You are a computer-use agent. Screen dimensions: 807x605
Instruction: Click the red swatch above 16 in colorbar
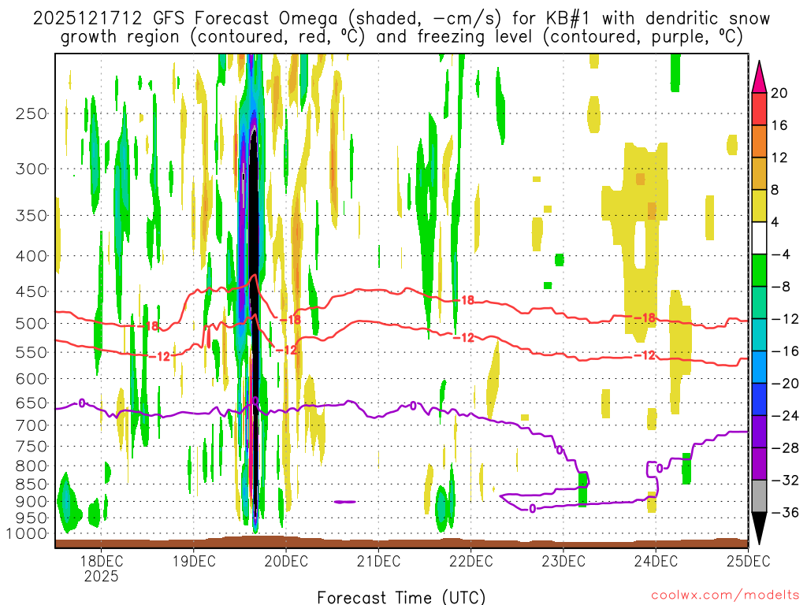tap(759, 109)
